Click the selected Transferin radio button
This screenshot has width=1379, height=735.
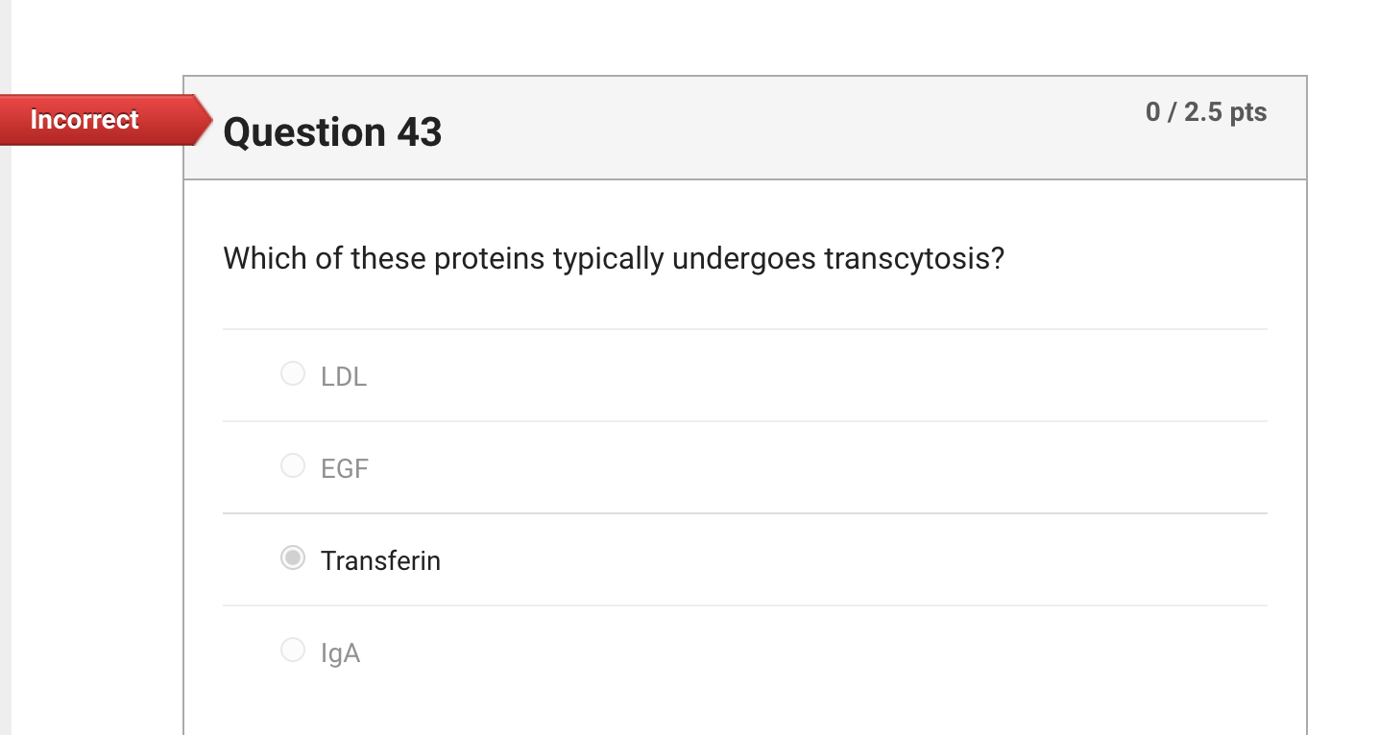[293, 557]
